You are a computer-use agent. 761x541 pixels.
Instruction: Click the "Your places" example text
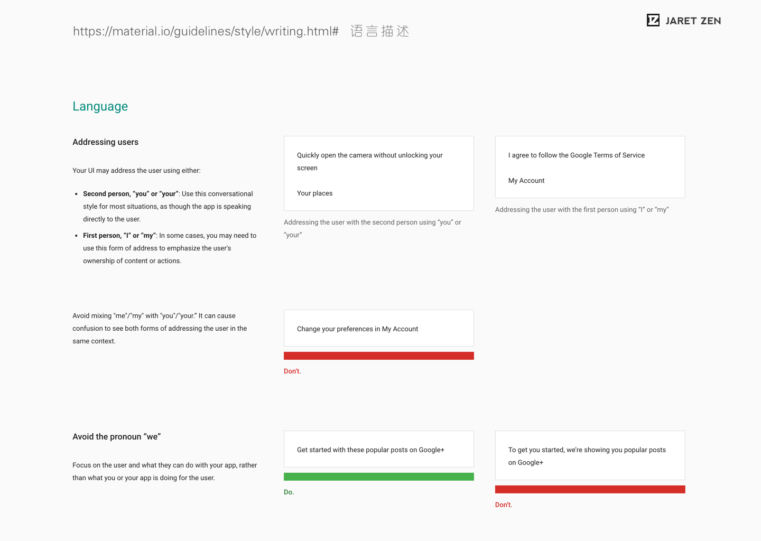click(x=314, y=193)
